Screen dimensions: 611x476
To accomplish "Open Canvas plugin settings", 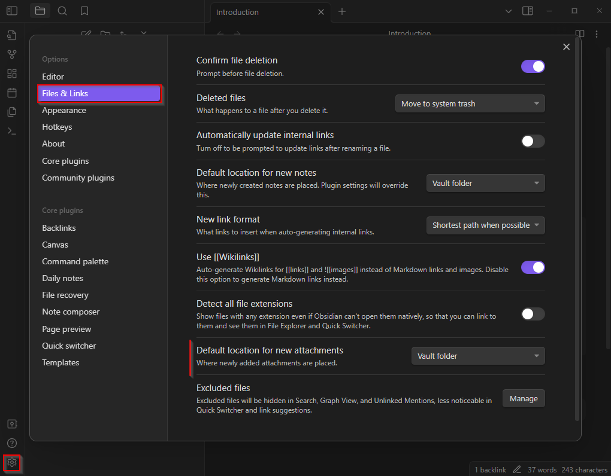I will coord(99,245).
